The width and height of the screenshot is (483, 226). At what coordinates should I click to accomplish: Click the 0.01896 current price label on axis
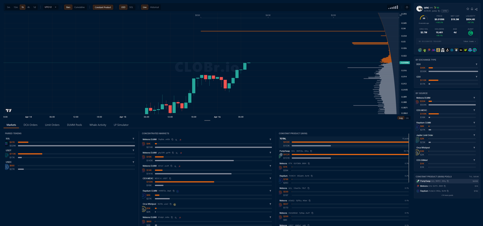(x=405, y=63)
